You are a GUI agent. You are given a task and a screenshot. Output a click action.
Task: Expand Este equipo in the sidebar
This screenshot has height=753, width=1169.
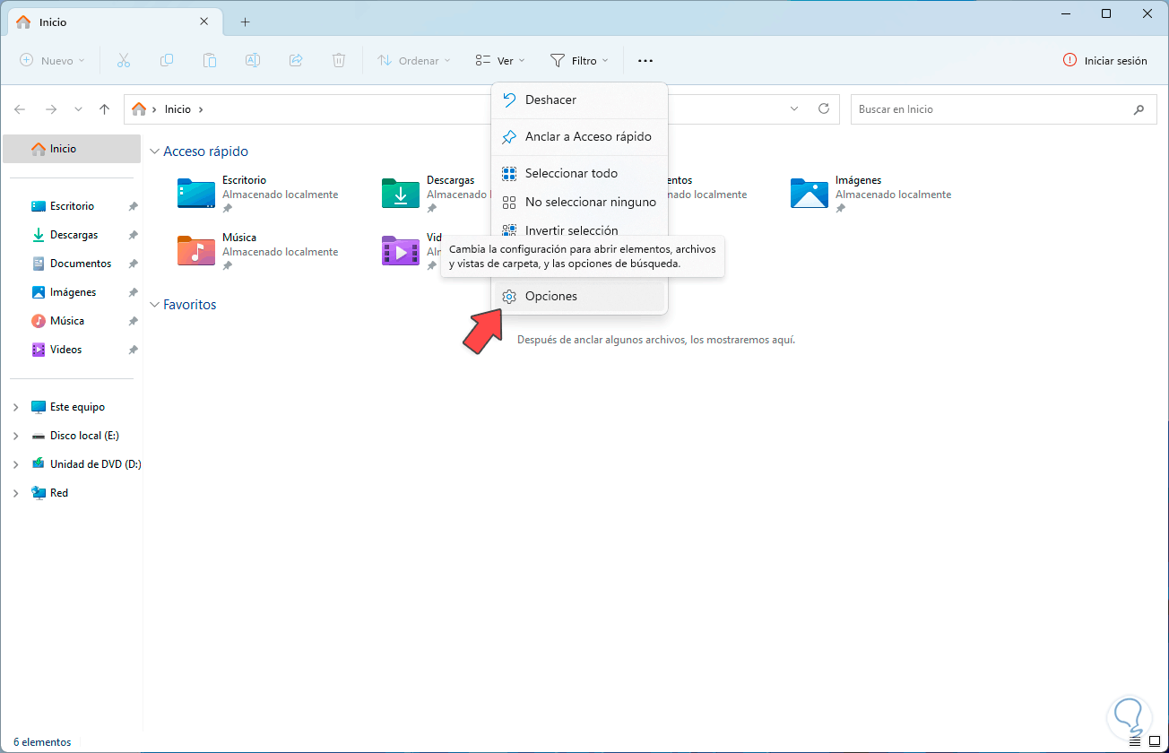tap(15, 406)
